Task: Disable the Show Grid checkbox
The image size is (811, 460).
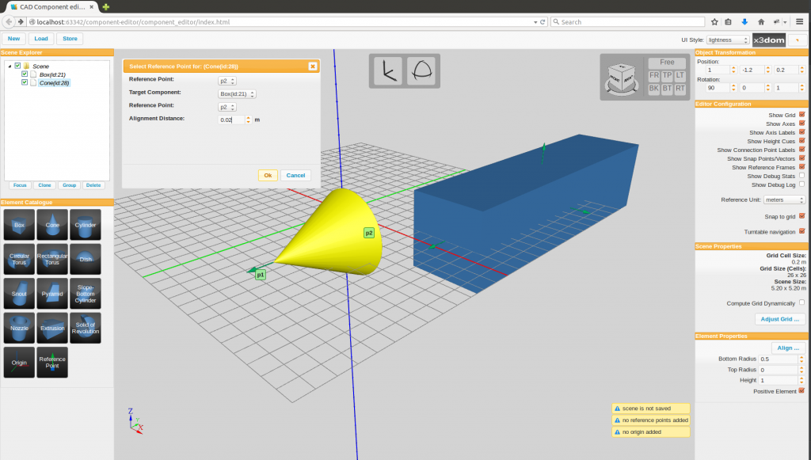Action: [801, 115]
